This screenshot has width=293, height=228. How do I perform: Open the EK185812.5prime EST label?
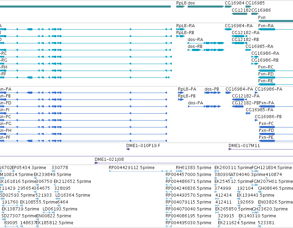click(54, 223)
